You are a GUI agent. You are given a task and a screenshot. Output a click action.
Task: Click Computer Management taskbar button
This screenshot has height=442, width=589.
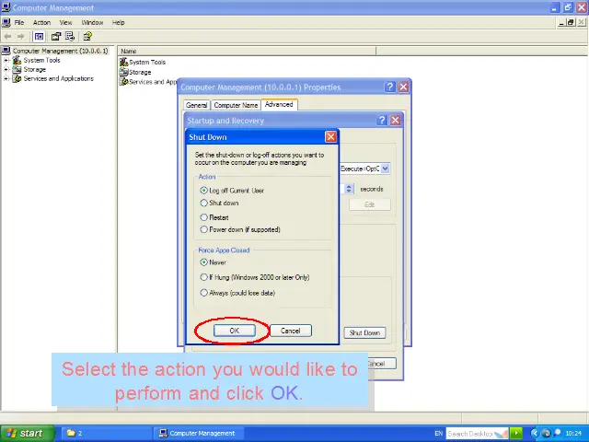(x=198, y=434)
